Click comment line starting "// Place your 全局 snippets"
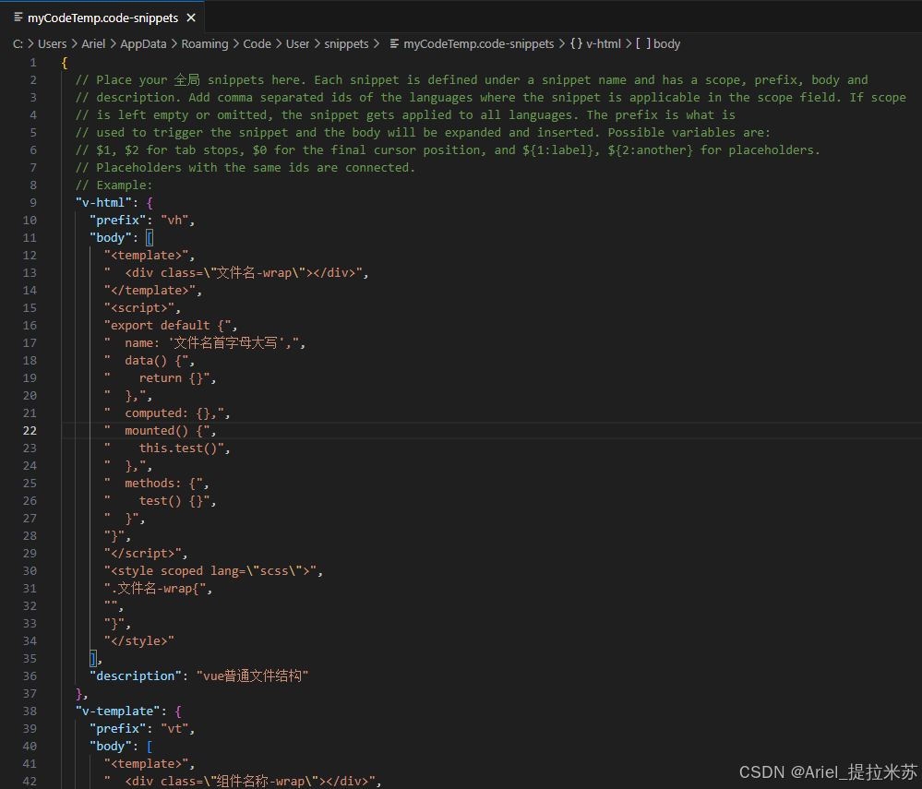The image size is (922, 789). pyautogui.click(x=471, y=80)
